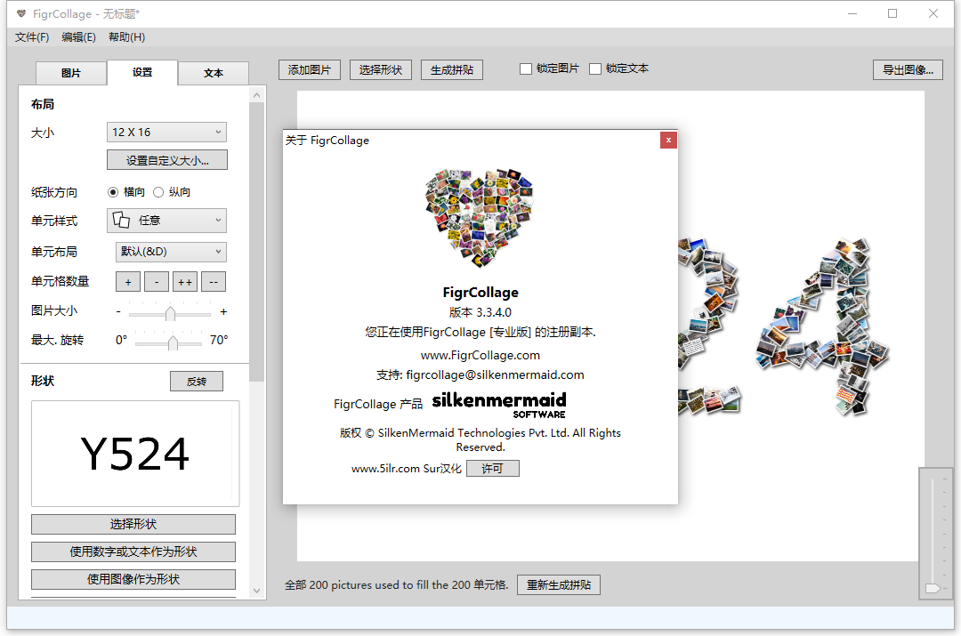
Task: Switch to the 文本 tab
Action: (x=214, y=73)
